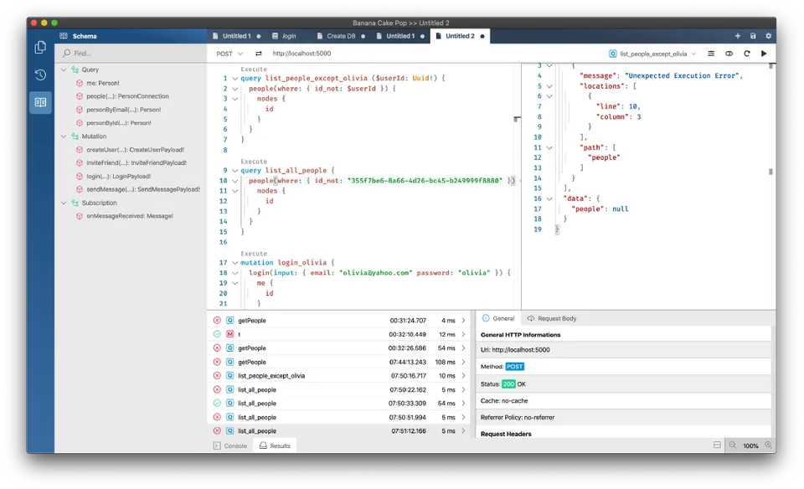Select the Schema reference book icon

40,102
